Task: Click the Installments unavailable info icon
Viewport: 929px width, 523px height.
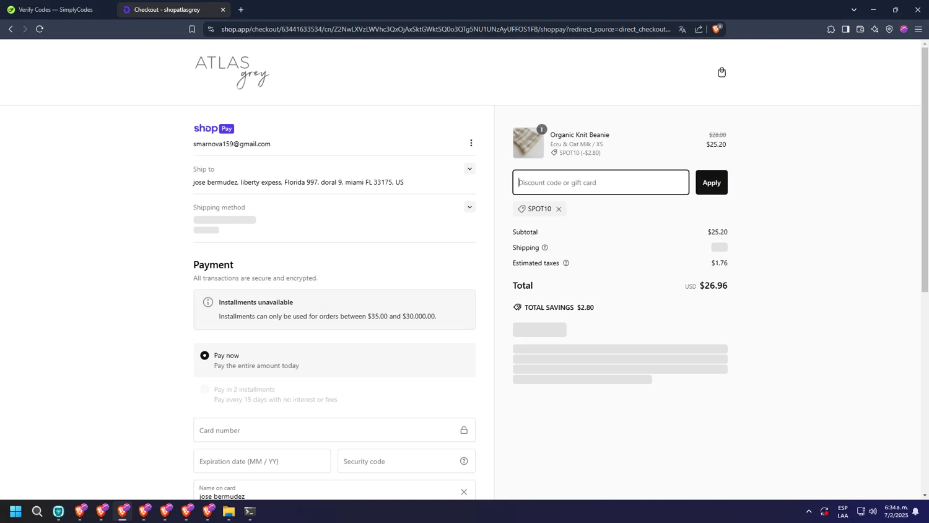Action: [x=208, y=302]
